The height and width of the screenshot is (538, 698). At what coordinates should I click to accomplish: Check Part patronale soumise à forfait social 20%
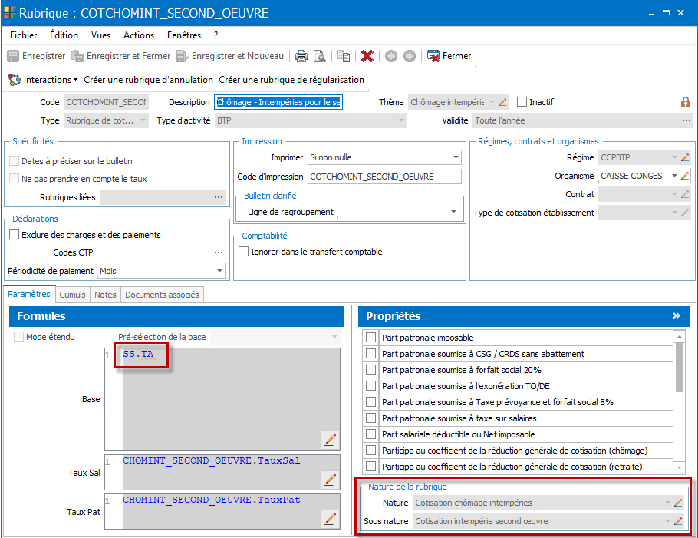coord(370,370)
